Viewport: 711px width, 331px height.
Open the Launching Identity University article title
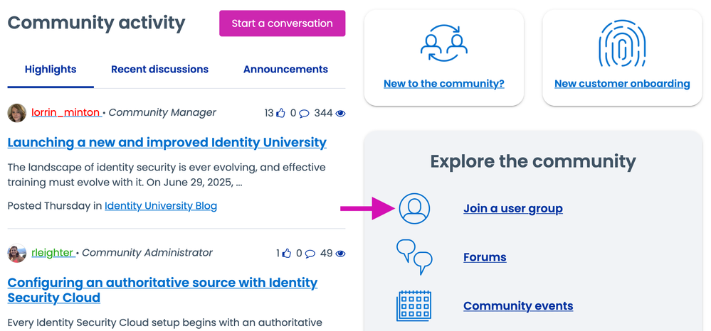pyautogui.click(x=167, y=143)
